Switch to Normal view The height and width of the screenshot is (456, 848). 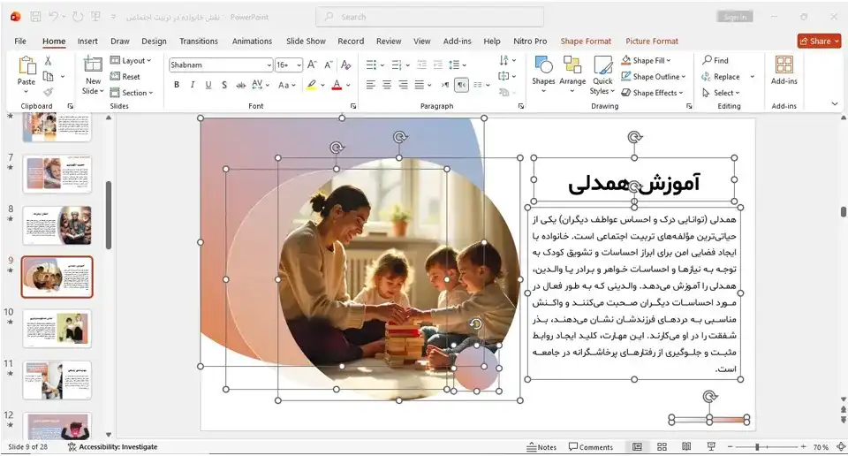point(637,447)
